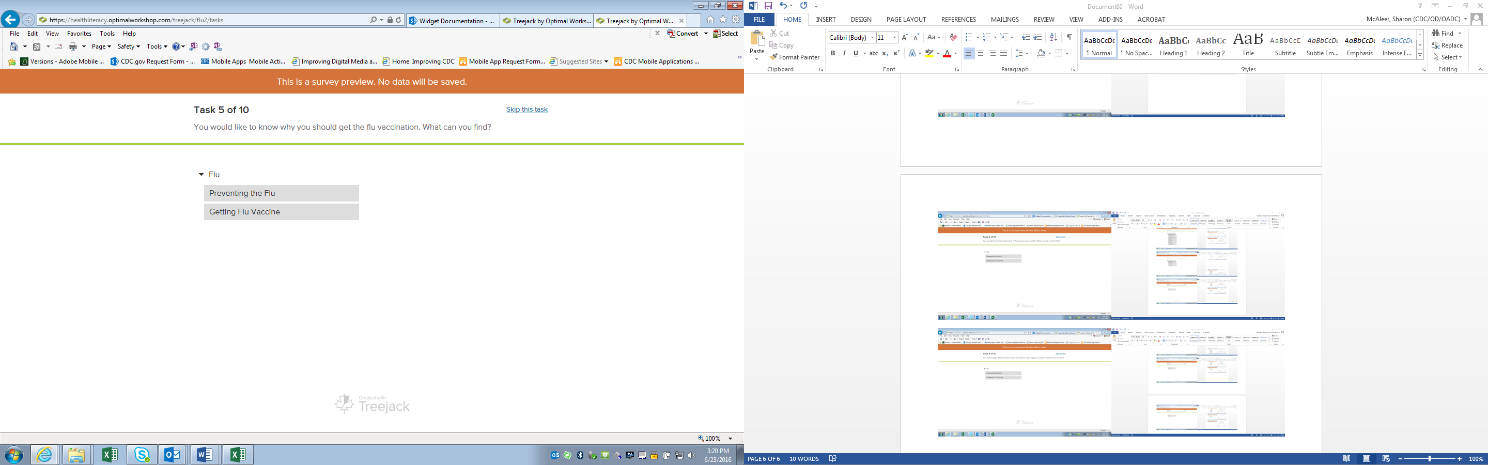1488x465 pixels.
Task: Click the Redo icon in Word's title bar
Action: [803, 6]
